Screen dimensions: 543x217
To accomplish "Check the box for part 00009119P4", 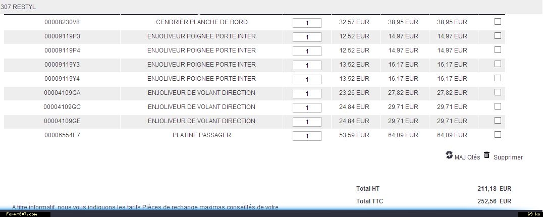I will click(x=498, y=50).
